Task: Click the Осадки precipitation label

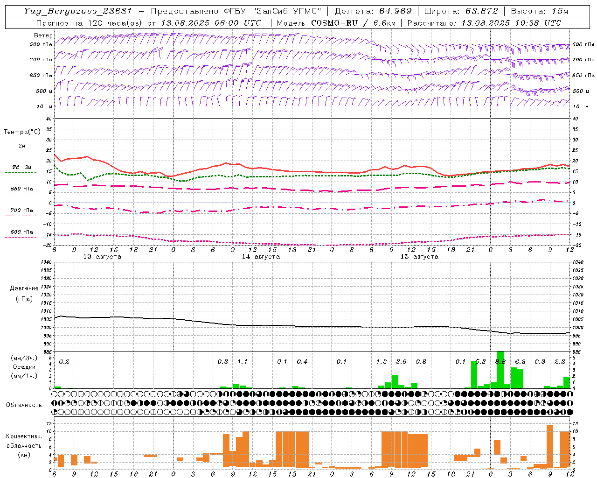Action: pyautogui.click(x=24, y=367)
